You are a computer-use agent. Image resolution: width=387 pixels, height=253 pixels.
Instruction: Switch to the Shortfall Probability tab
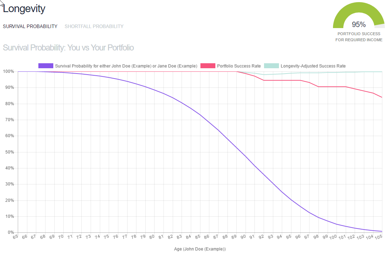click(x=94, y=26)
